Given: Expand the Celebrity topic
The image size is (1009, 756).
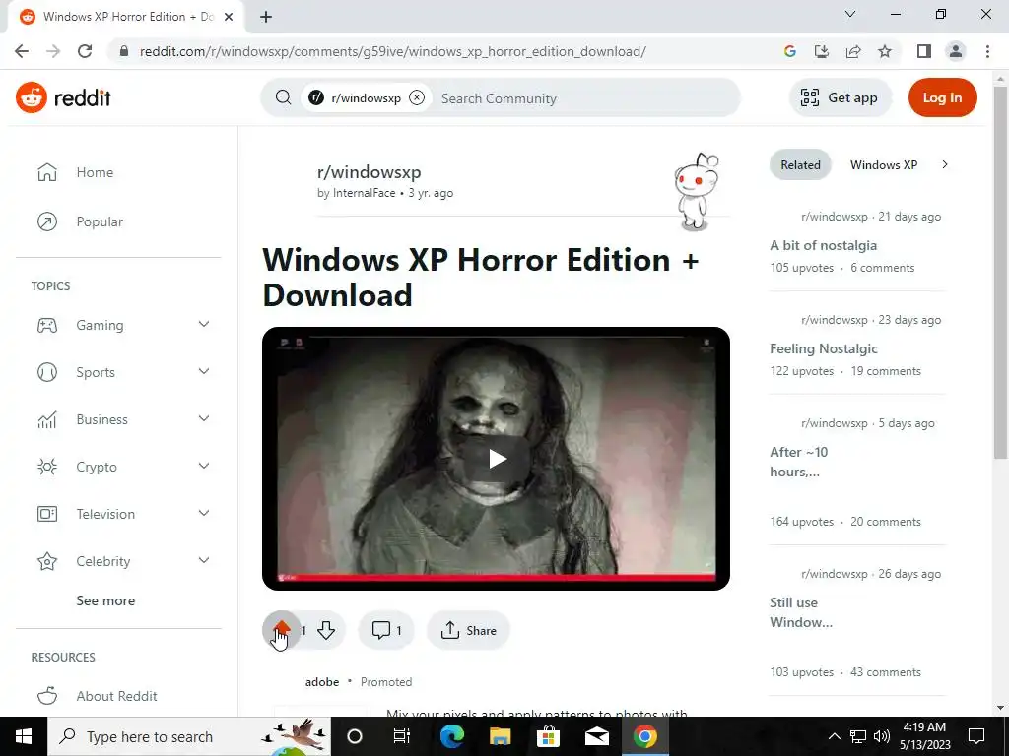Looking at the screenshot, I should tap(203, 560).
